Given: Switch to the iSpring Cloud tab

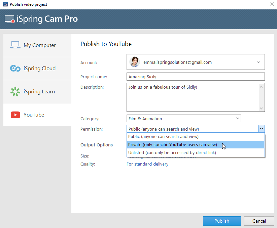Looking at the screenshot, I should coord(37,69).
